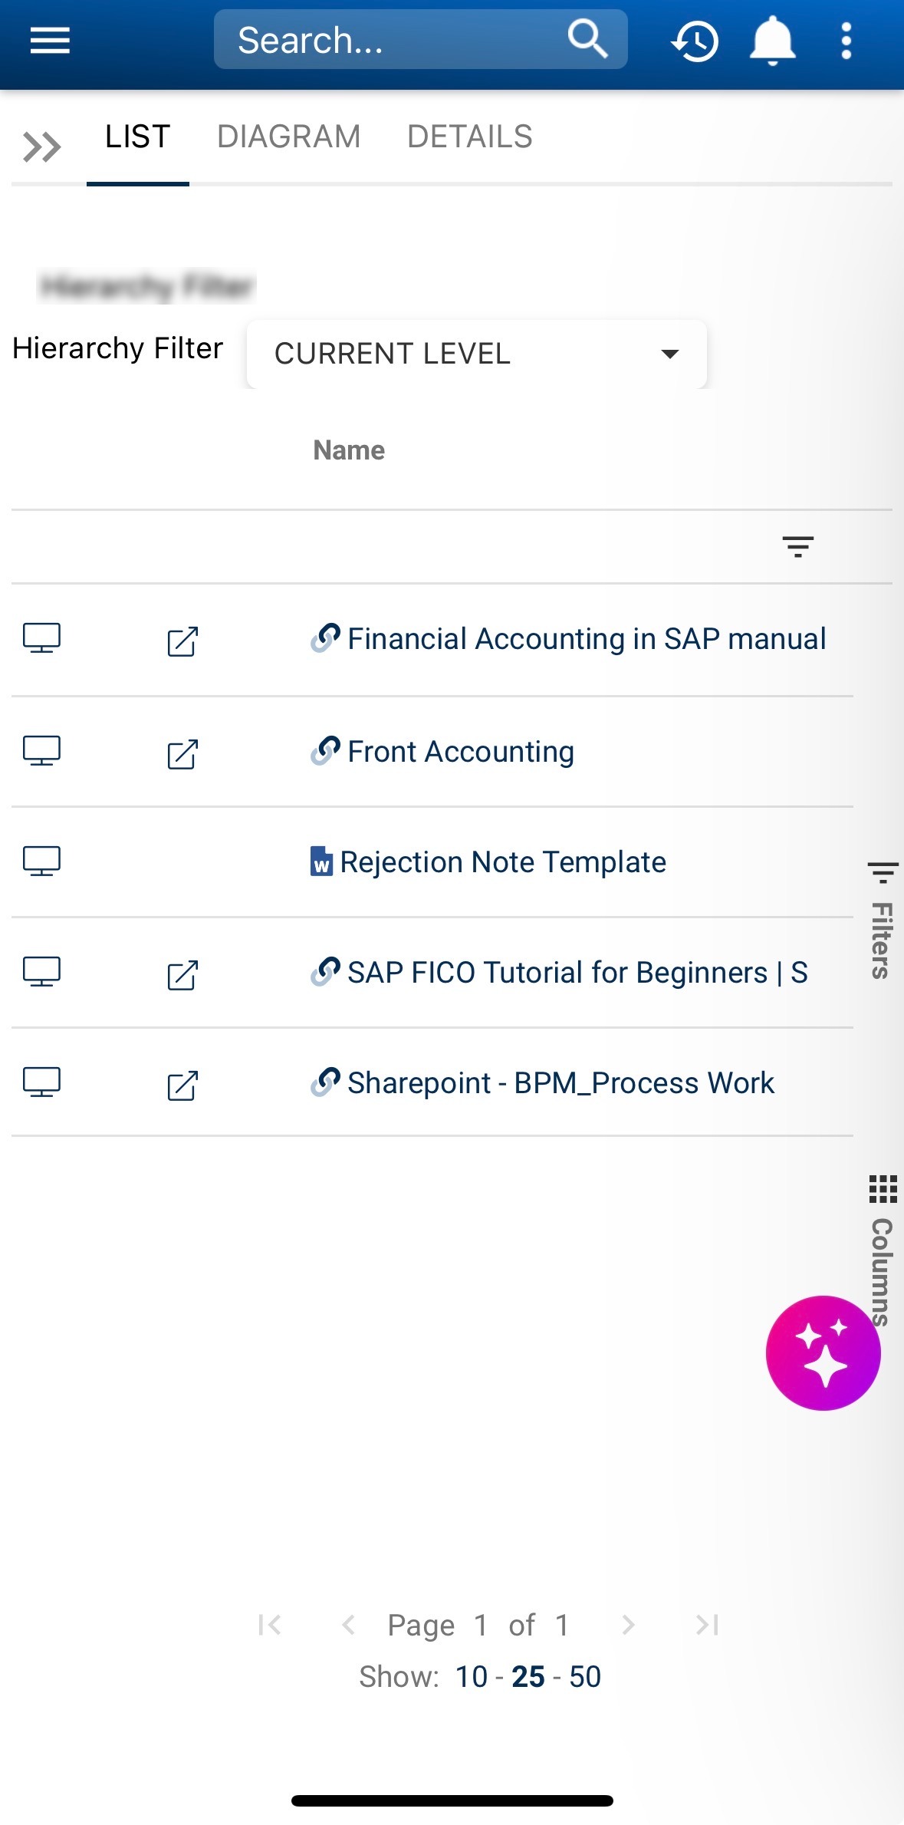
Task: Open the hamburger navigation menu
Action: click(50, 41)
